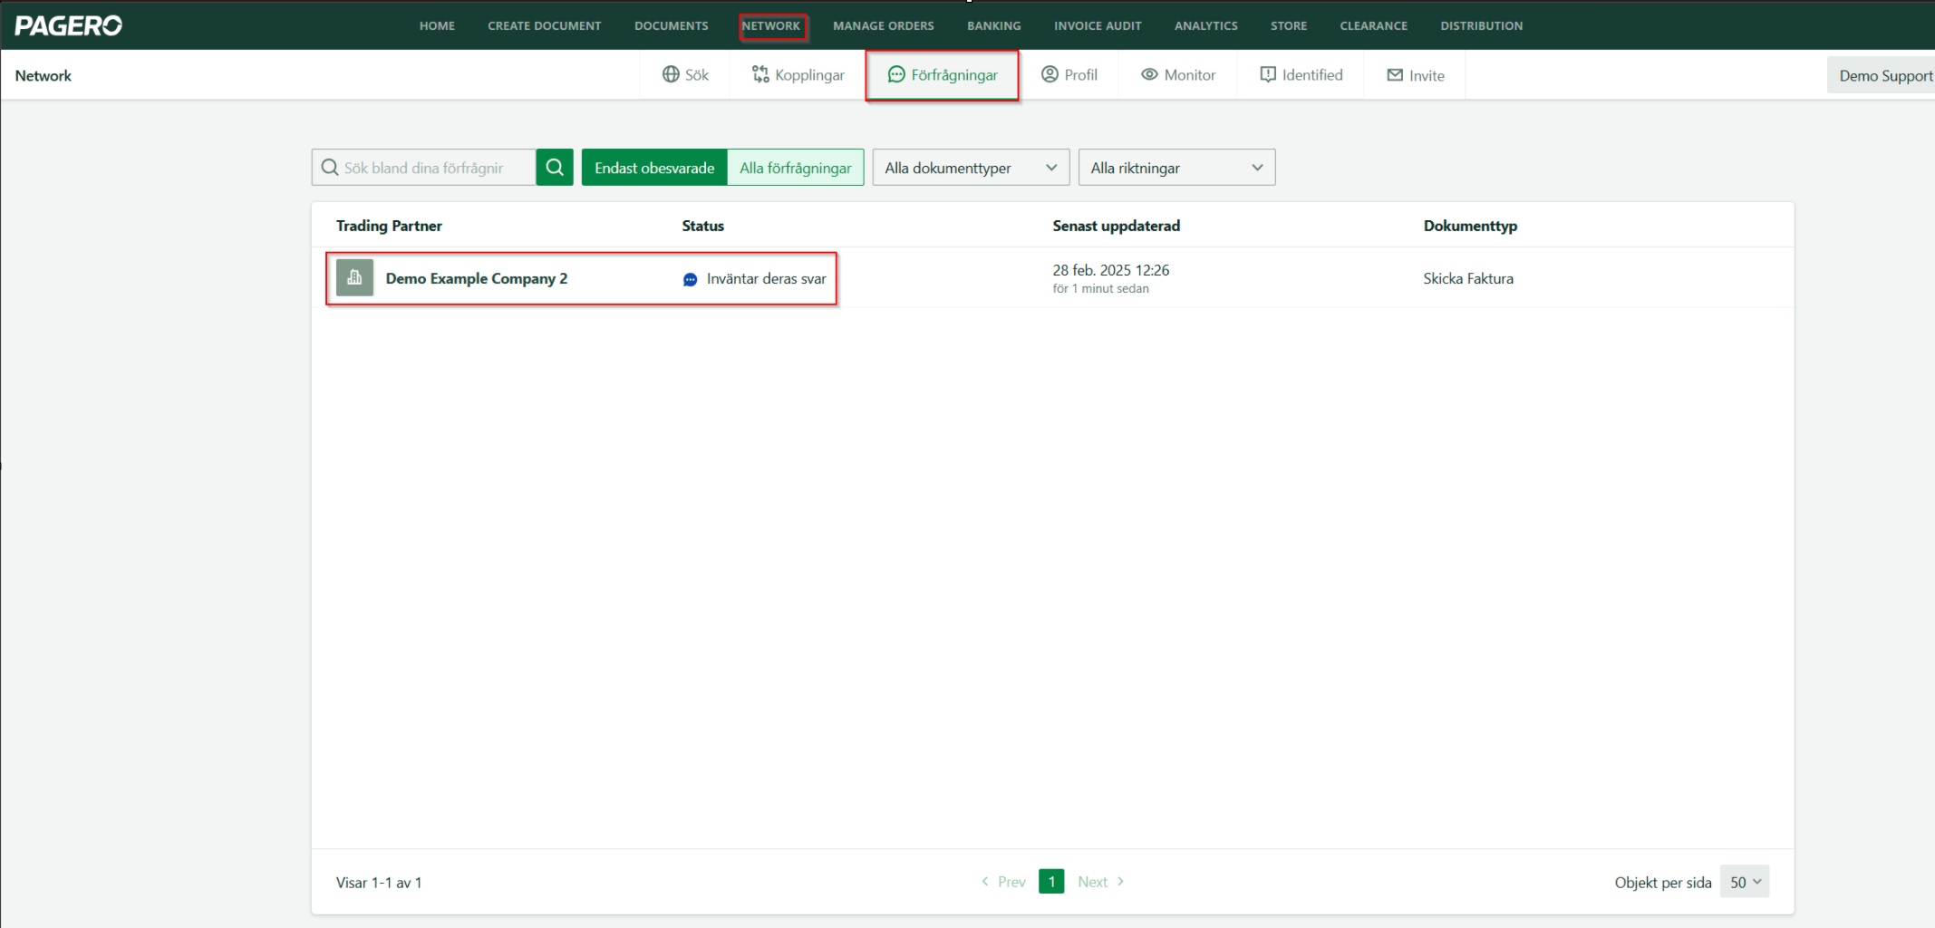Open DOCUMENTS menu
The height and width of the screenshot is (928, 1935).
tap(672, 25)
